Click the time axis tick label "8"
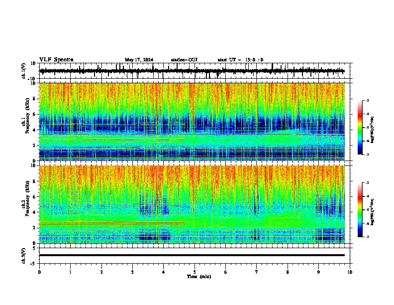The height and width of the screenshot is (305, 394). click(x=288, y=272)
